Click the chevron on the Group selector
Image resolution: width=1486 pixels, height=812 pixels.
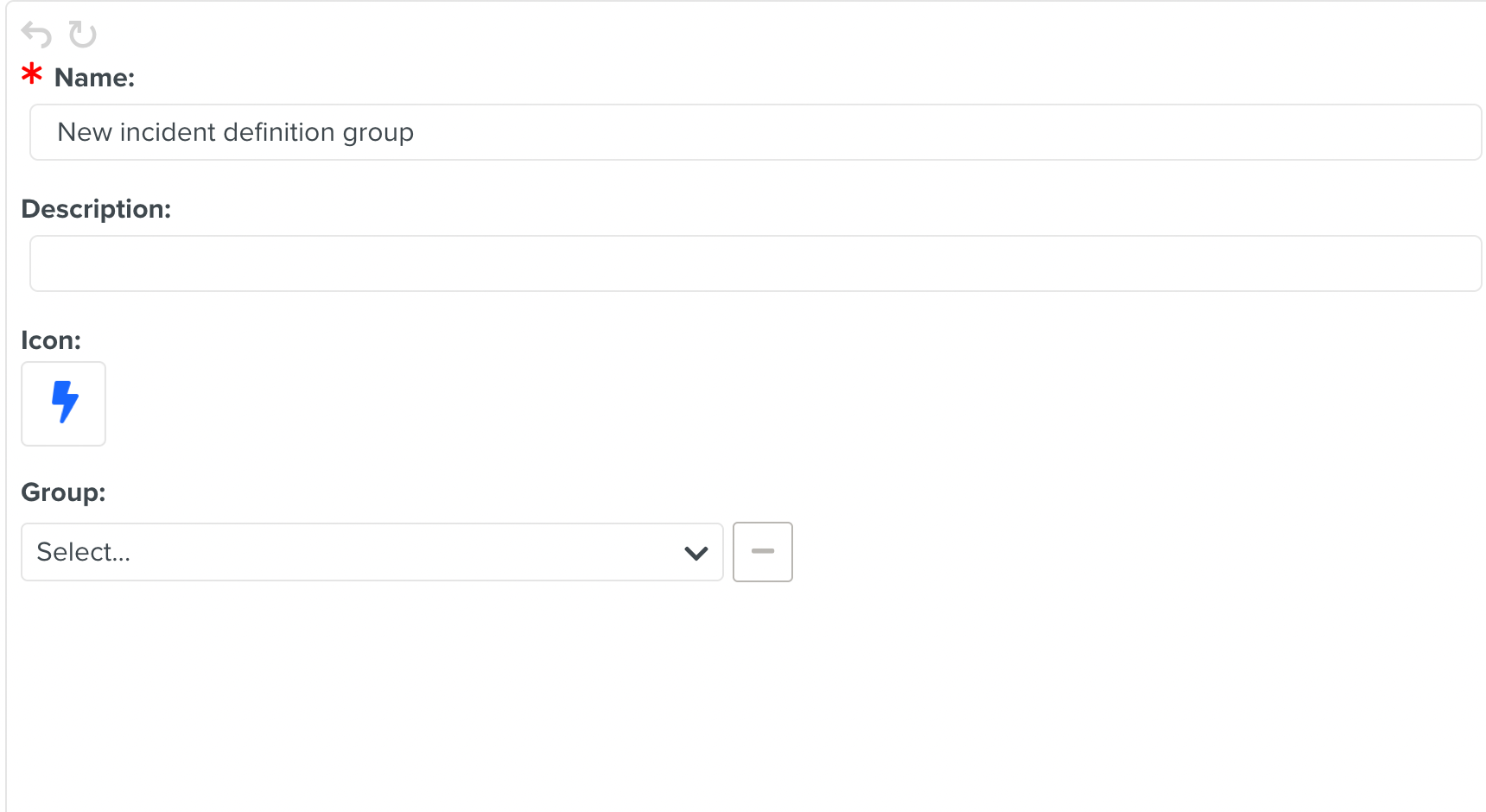695,552
